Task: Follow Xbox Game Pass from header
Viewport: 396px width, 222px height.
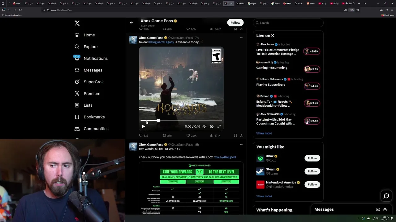Action: click(235, 23)
